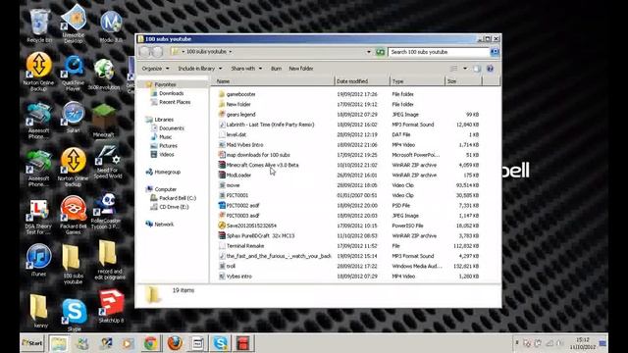Open the Recycle Bin desktop icon

click(39, 26)
